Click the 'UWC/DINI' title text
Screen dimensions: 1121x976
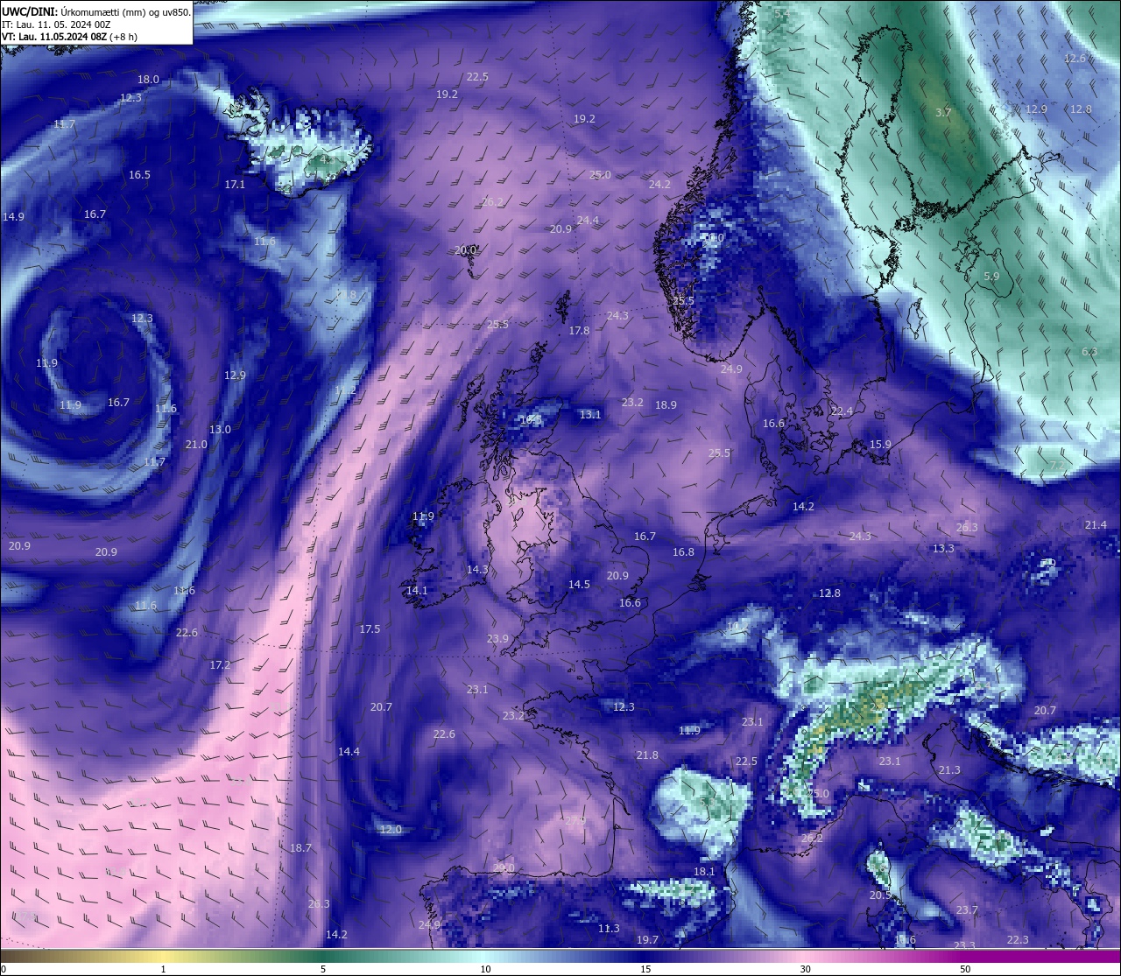pyautogui.click(x=30, y=12)
